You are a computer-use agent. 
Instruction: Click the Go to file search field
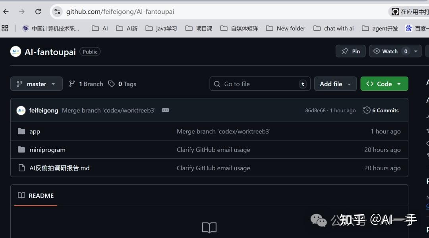(260, 84)
